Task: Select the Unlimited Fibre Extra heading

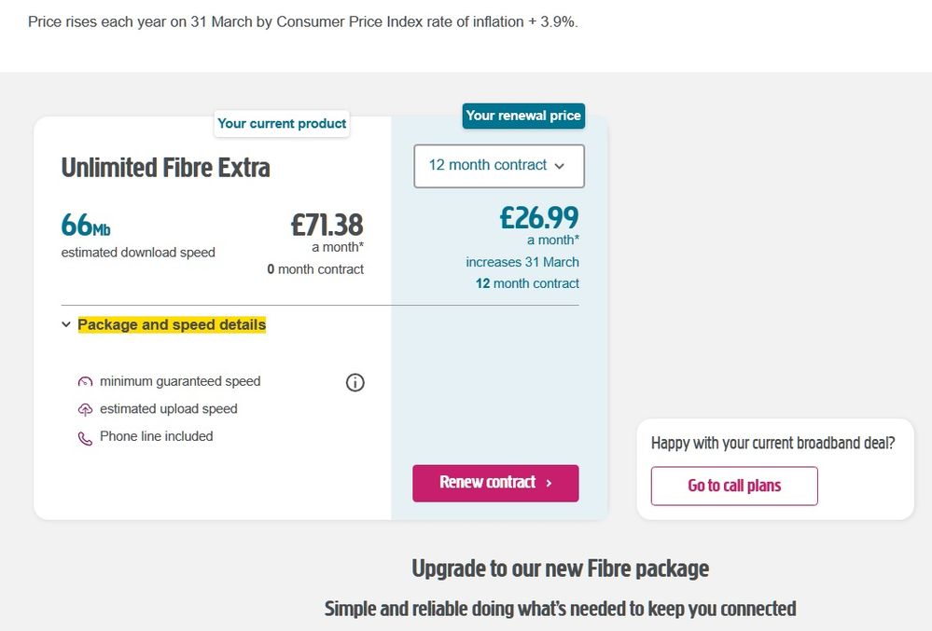Action: point(166,168)
